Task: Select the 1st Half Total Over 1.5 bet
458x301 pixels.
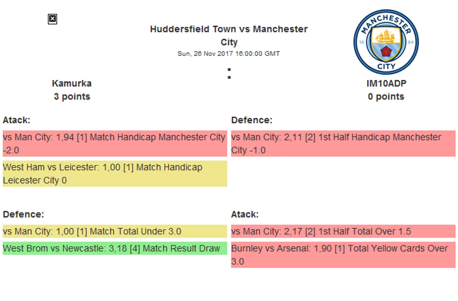Action: [x=343, y=231]
